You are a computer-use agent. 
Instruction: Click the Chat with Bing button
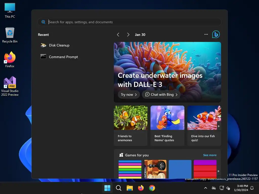coord(161,94)
